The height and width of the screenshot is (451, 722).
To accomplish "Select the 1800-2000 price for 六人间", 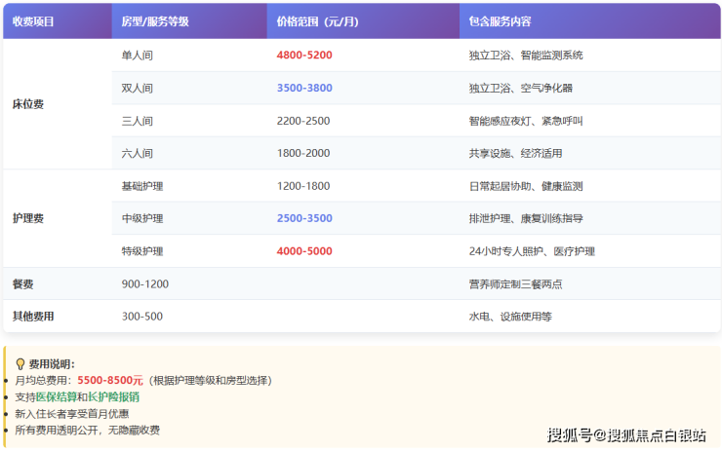I will click(303, 153).
